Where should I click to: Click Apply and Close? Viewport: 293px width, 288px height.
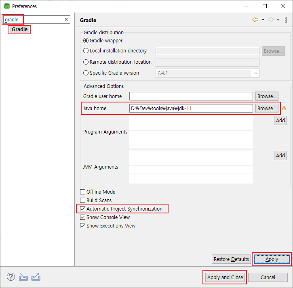225,278
